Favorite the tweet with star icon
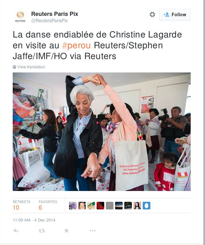Screen dimensions: 205x245 point(66,230)
